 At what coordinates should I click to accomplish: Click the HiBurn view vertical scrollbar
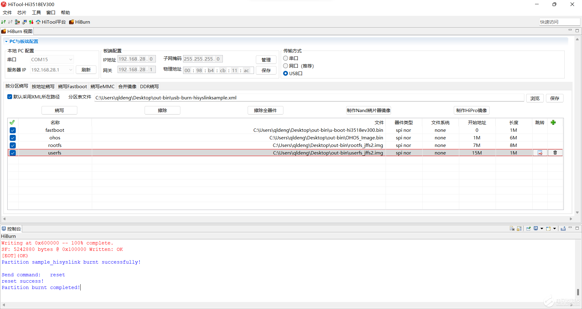coord(577,126)
